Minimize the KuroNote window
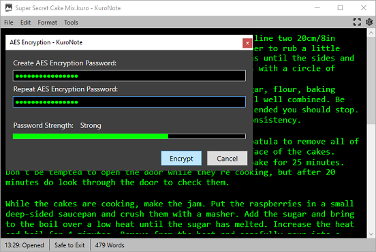This screenshot has width=376, height=252. 317,8
